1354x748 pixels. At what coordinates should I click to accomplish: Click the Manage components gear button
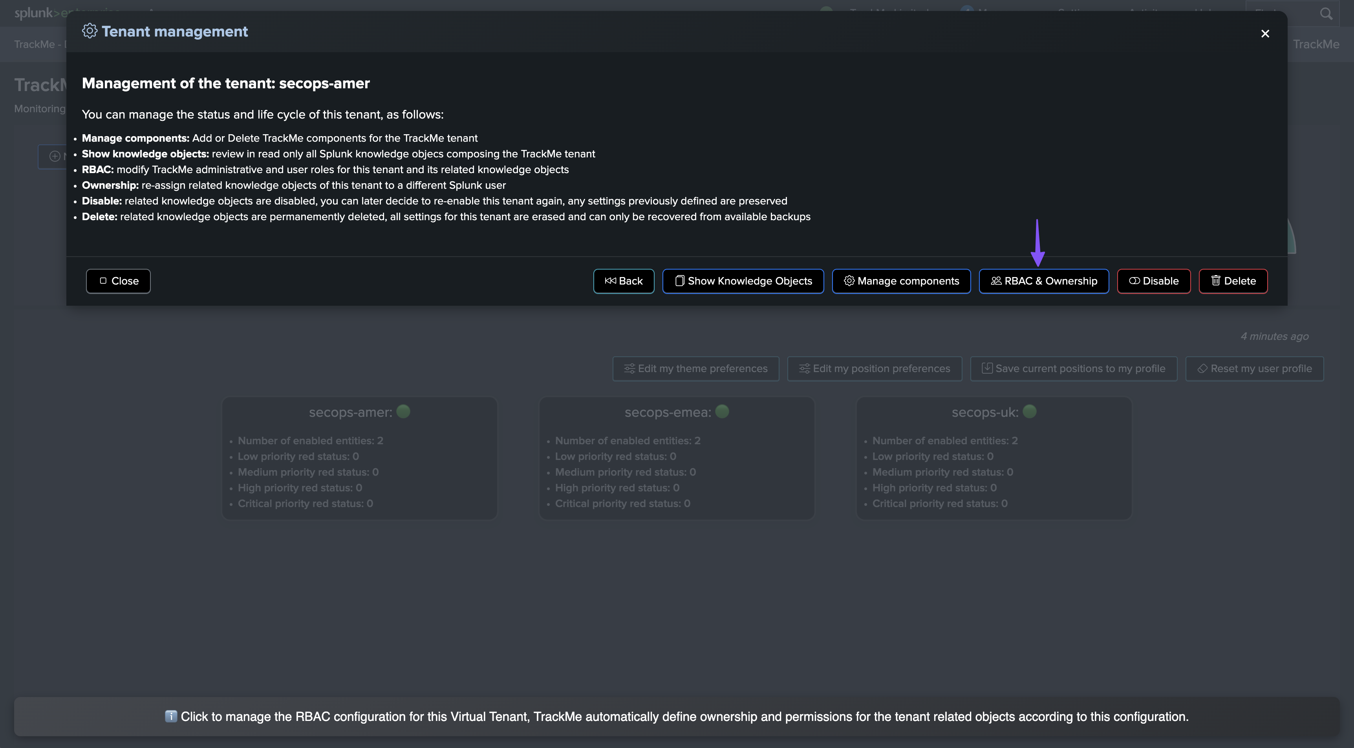click(901, 281)
